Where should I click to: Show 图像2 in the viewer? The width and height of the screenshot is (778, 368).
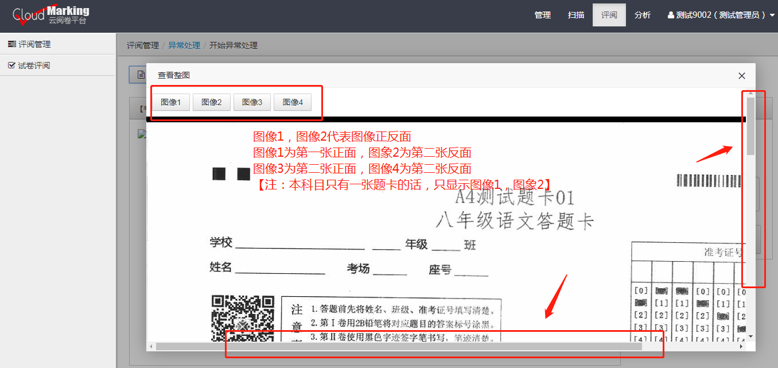click(x=211, y=102)
